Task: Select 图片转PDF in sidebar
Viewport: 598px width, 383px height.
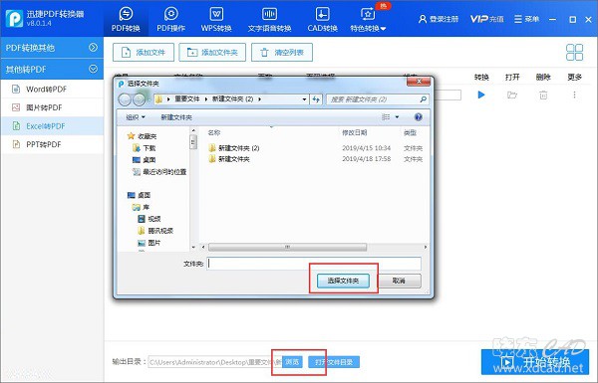Action: pyautogui.click(x=52, y=107)
